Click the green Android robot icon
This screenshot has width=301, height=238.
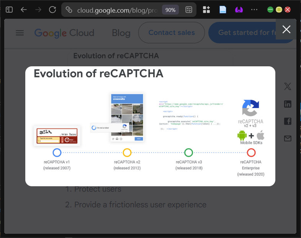[x=242, y=135]
